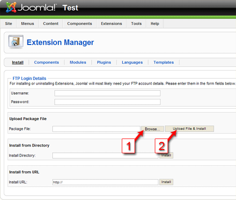
Task: Switch to the Plugins tab
Action: pos(104,62)
